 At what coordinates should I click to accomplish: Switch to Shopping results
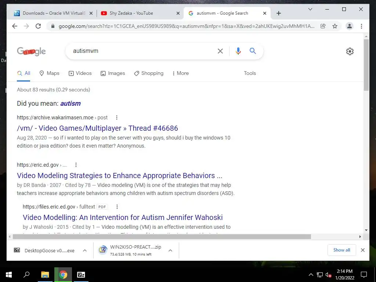pos(149,73)
